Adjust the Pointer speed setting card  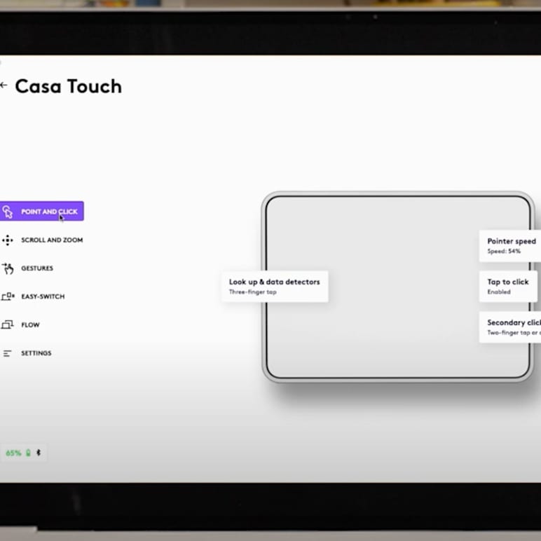tap(511, 245)
